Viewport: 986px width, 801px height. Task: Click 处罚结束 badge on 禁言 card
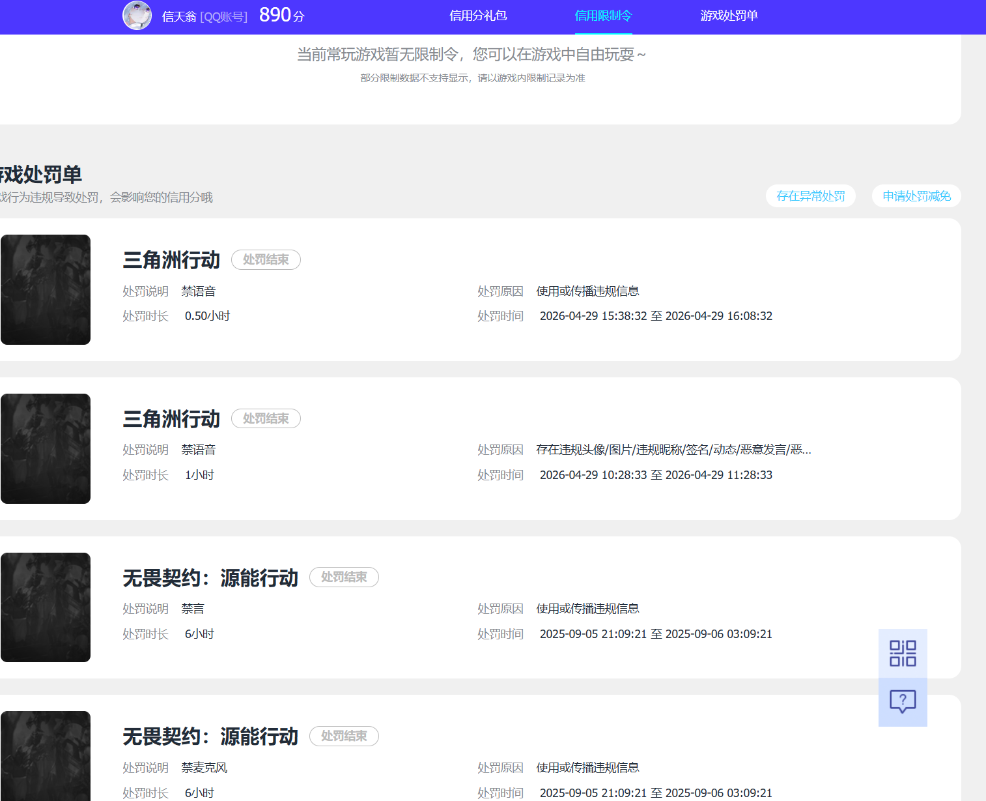[x=344, y=577]
